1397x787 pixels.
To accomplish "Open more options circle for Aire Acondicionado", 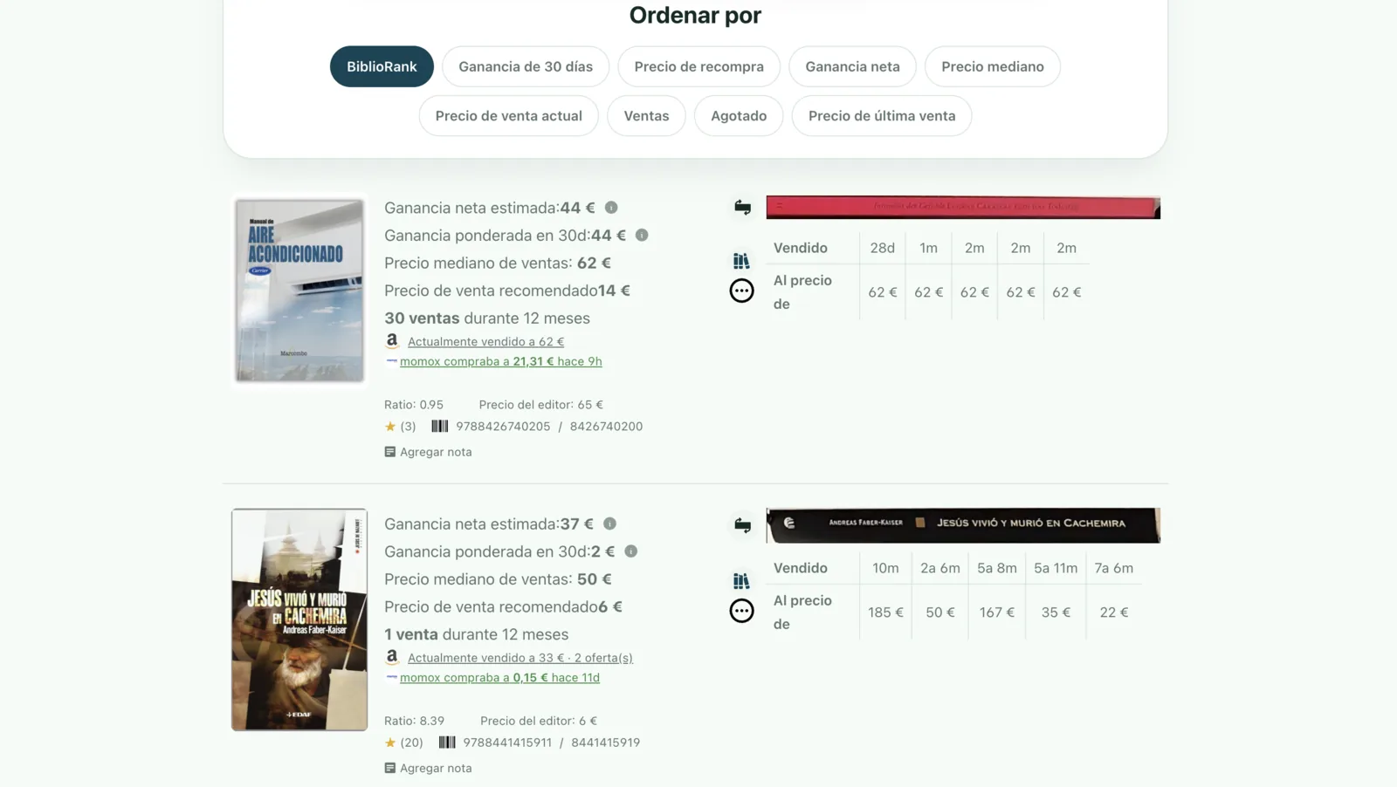I will click(741, 291).
